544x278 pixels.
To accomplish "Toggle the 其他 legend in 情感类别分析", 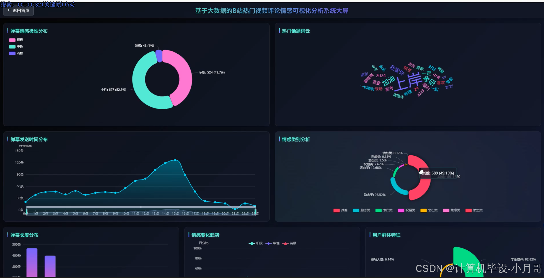I will pos(340,210).
